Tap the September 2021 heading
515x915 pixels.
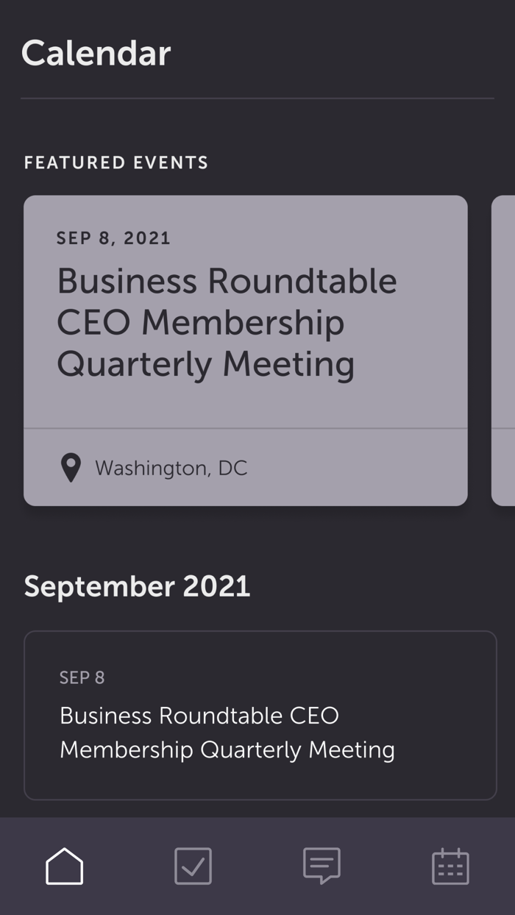[x=138, y=586]
